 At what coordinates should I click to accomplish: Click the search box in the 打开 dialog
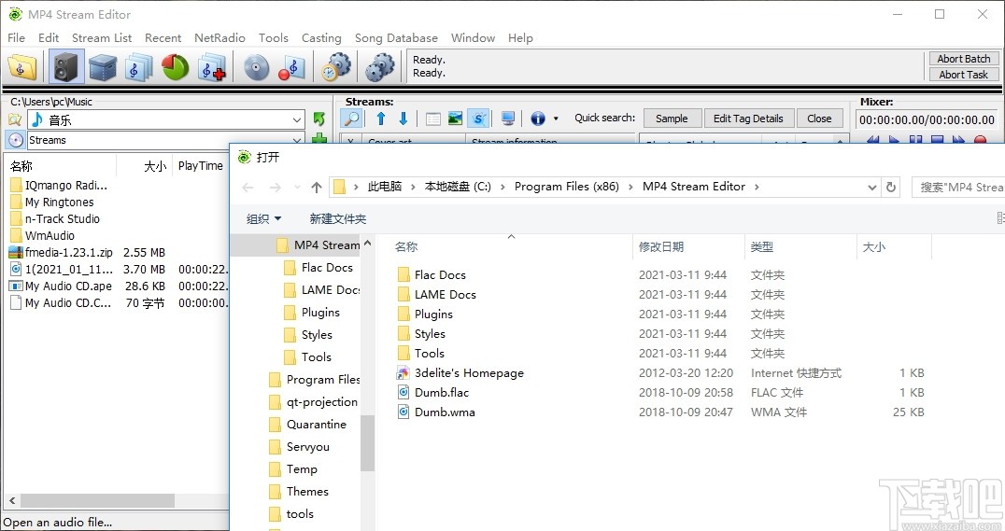click(958, 187)
